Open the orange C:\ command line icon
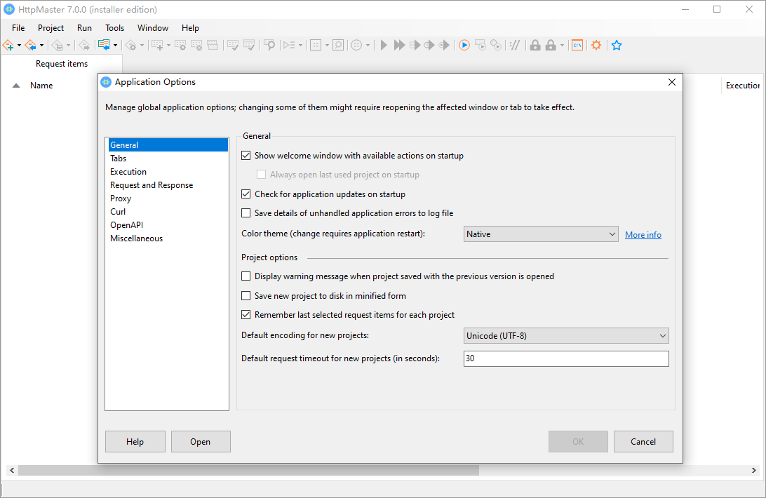This screenshot has height=498, width=766. [577, 46]
